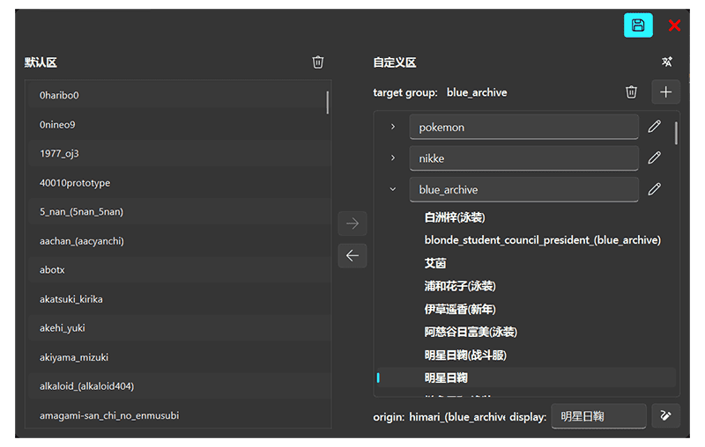705x447 pixels.
Task: Select 明星日鞠(战斗服) tree item
Action: point(465,355)
